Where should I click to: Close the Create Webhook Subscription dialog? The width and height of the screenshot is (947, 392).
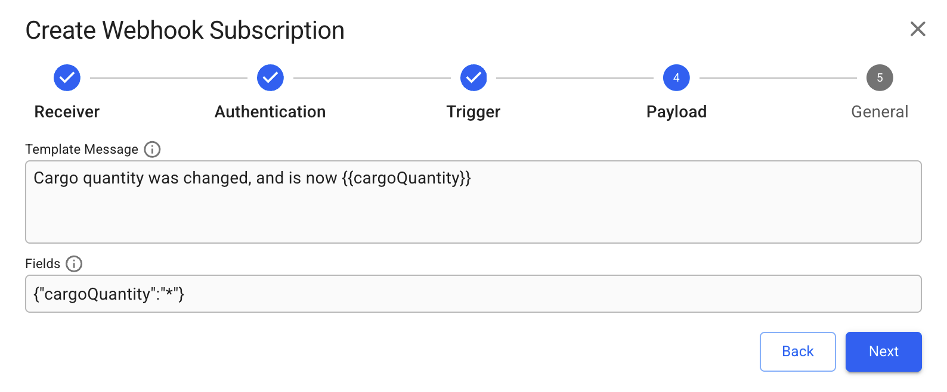pos(918,29)
